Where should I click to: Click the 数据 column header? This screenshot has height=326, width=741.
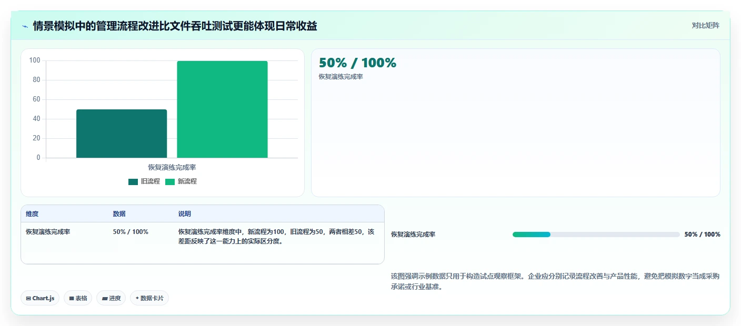coord(119,214)
